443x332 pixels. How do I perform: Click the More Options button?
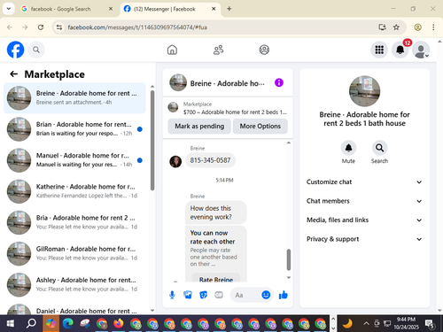260,126
